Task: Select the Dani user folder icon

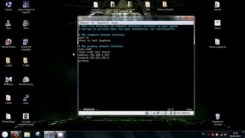Action: pyautogui.click(x=8, y=25)
